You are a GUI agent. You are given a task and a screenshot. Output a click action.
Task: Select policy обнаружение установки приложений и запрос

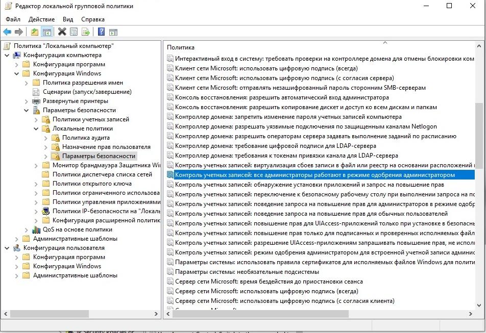(x=309, y=185)
